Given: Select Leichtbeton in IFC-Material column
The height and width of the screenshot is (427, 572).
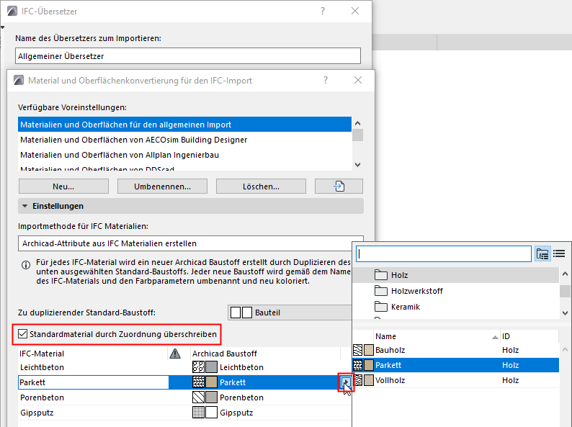Looking at the screenshot, I should [x=42, y=367].
